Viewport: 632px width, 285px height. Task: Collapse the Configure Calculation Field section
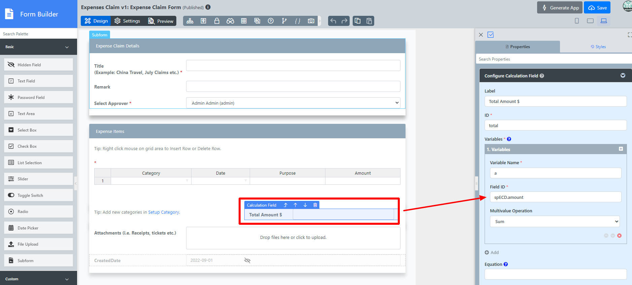pyautogui.click(x=623, y=75)
